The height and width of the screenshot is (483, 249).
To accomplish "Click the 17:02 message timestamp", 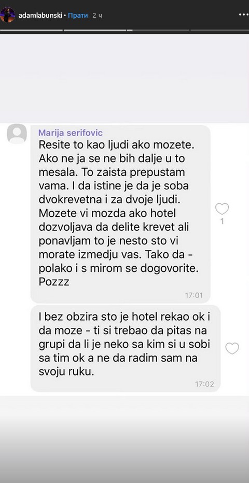I will (204, 384).
